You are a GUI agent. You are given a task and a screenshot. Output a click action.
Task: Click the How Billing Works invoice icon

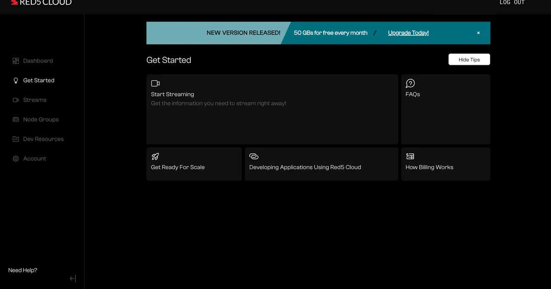coord(410,156)
